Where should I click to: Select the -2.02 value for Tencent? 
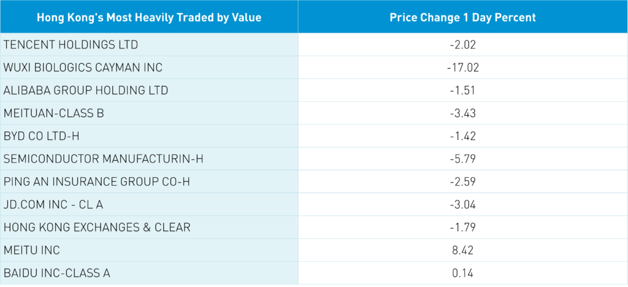pos(462,45)
